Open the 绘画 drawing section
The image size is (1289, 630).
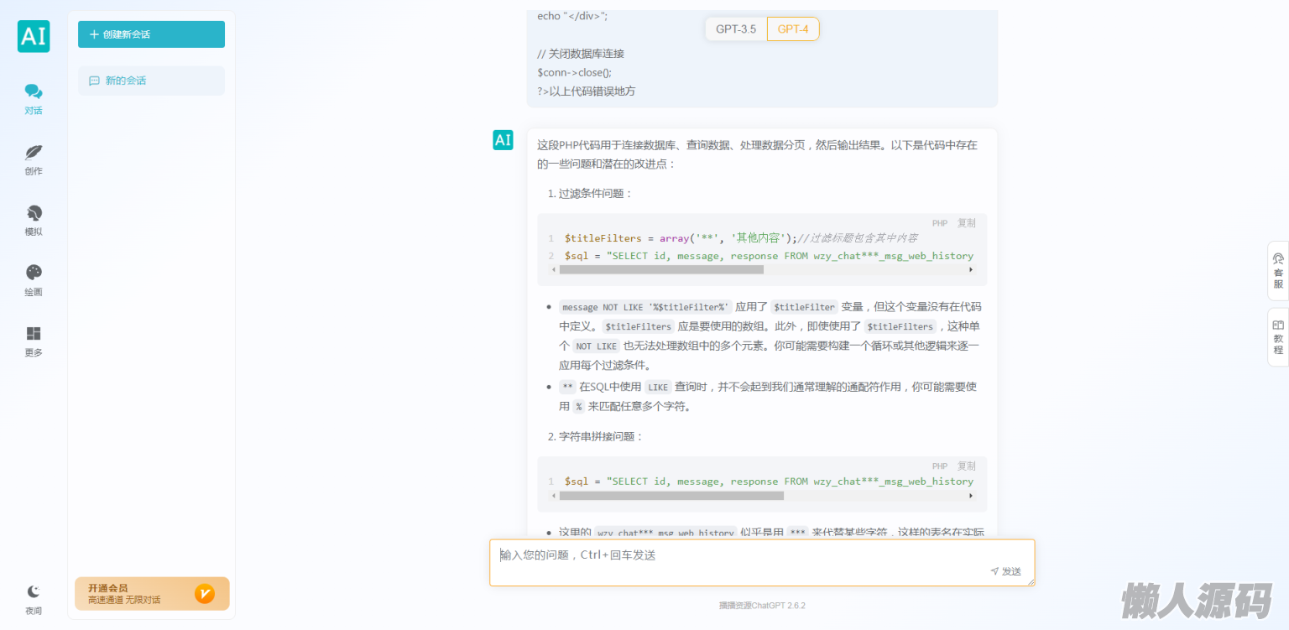coord(34,281)
